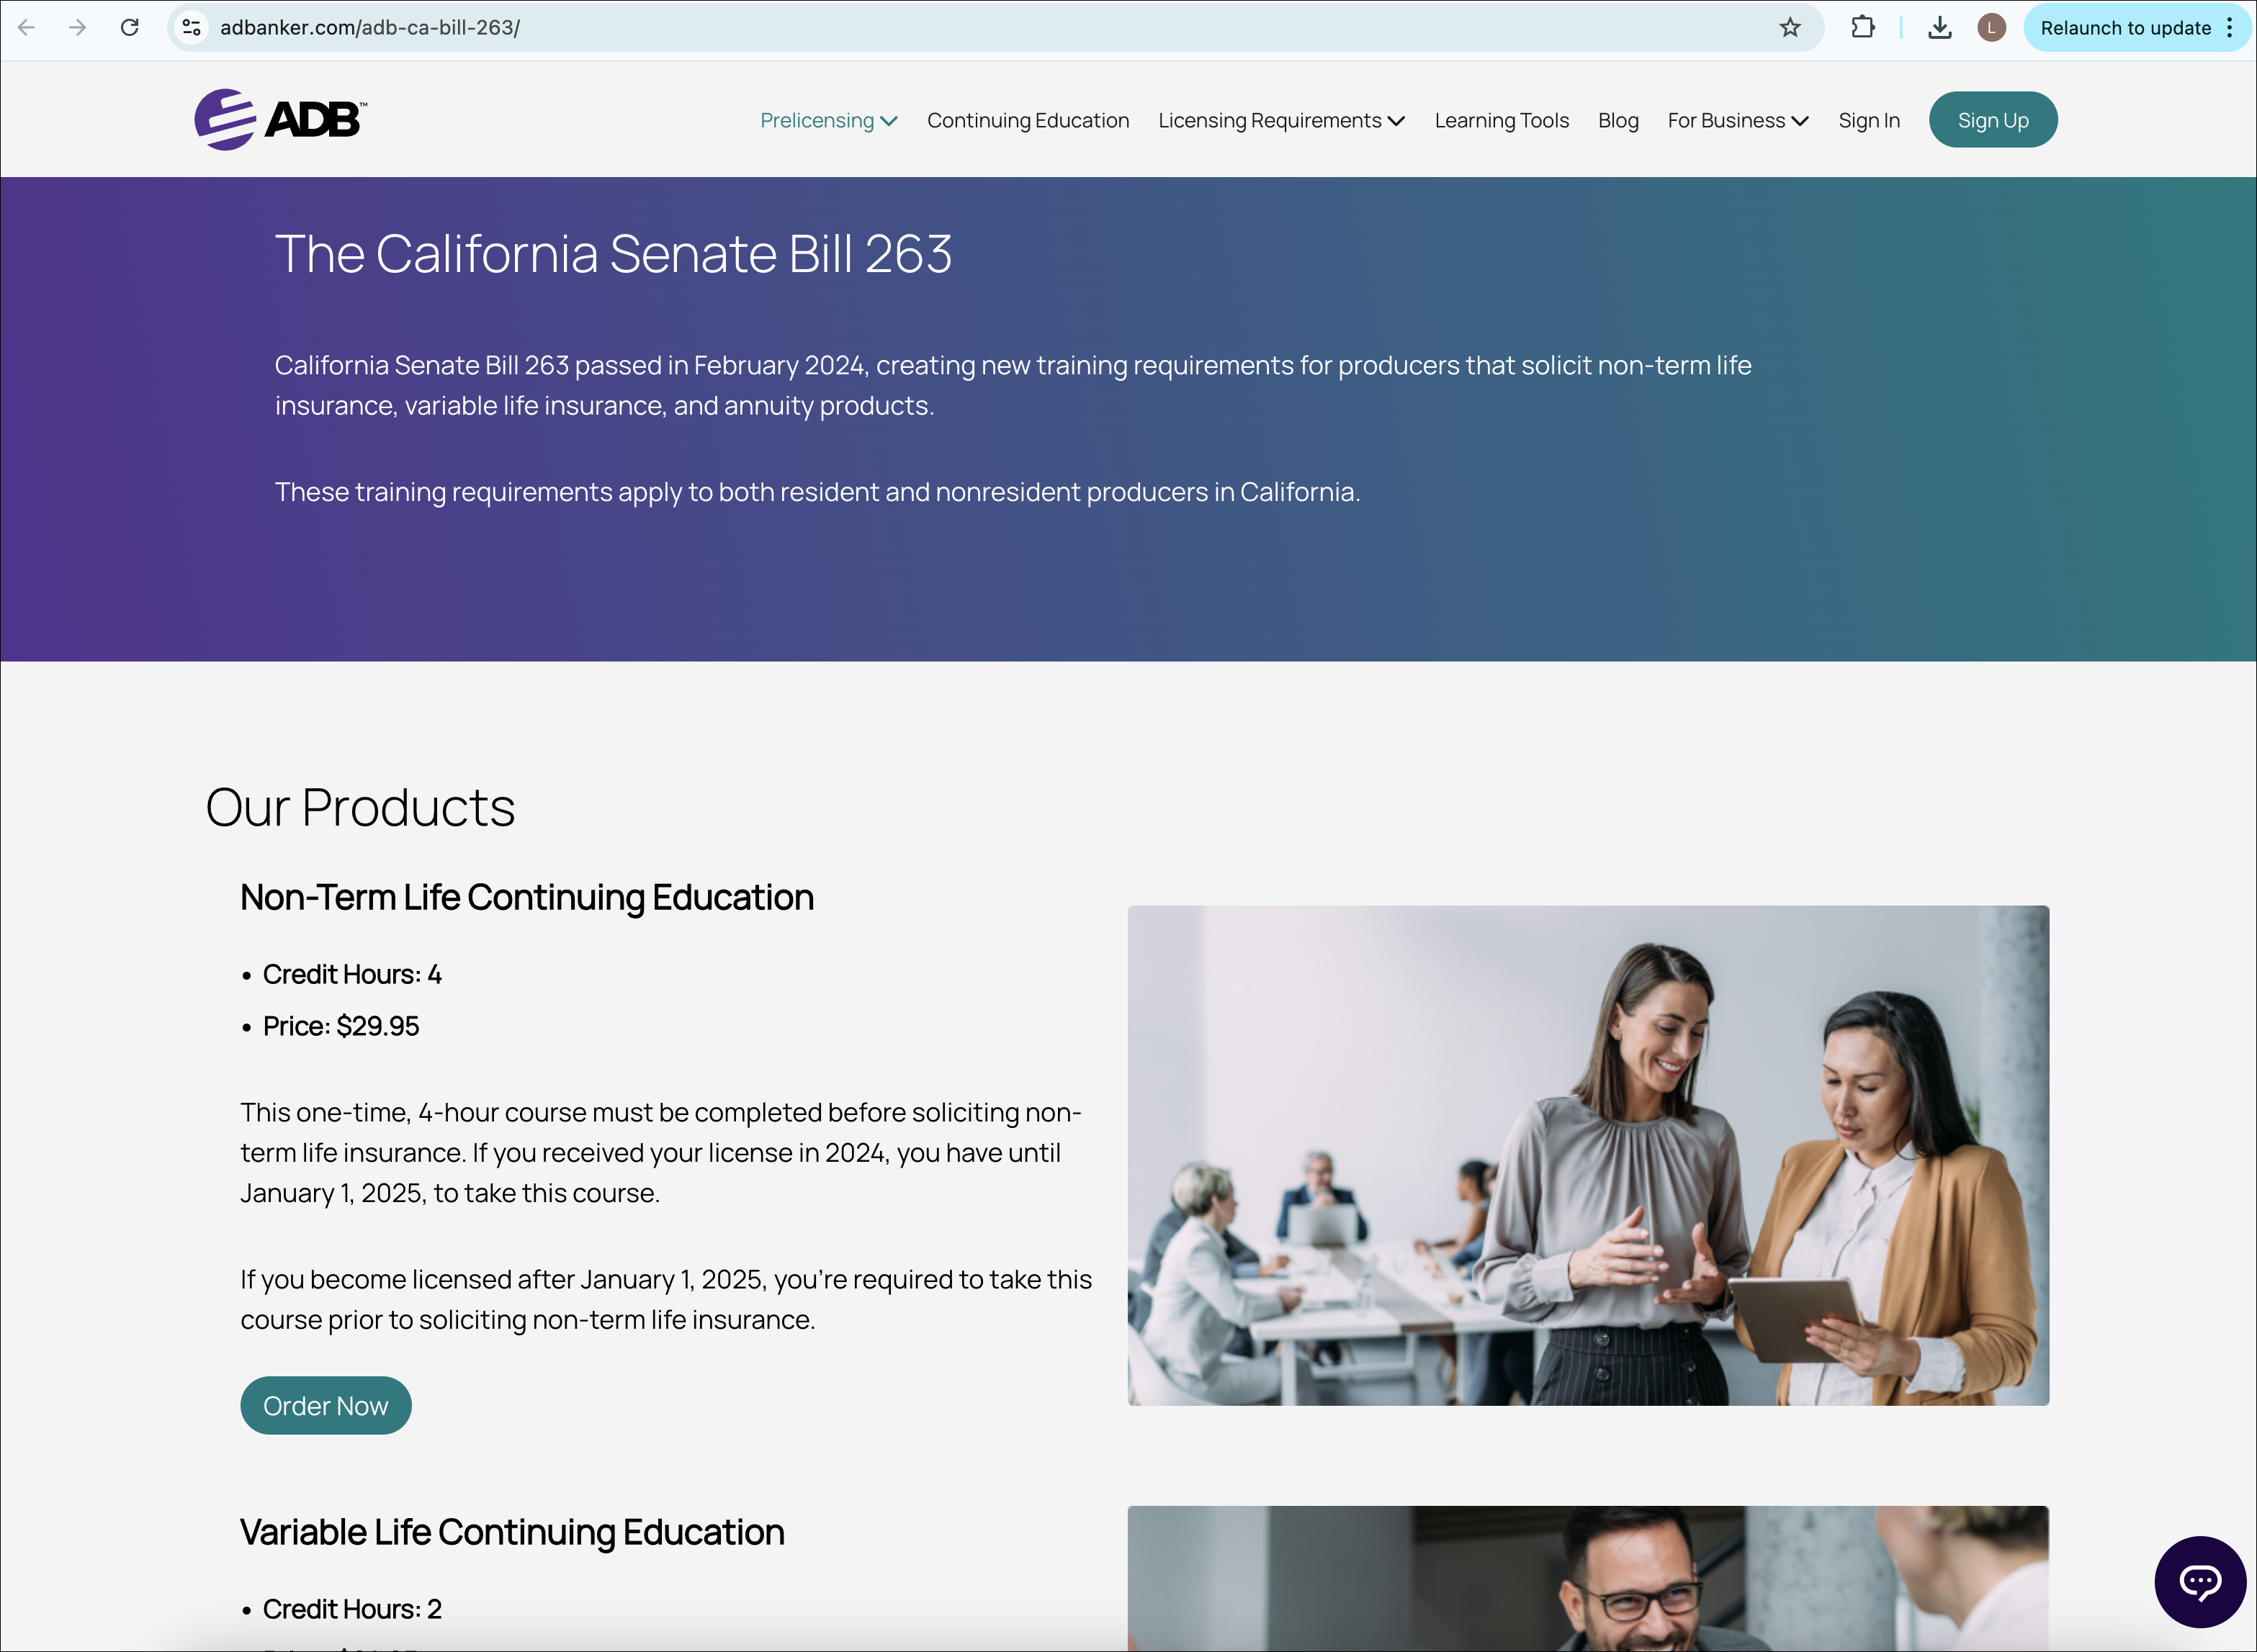Image resolution: width=2257 pixels, height=1652 pixels.
Task: Open the browser extensions puzzle icon
Action: point(1862,28)
